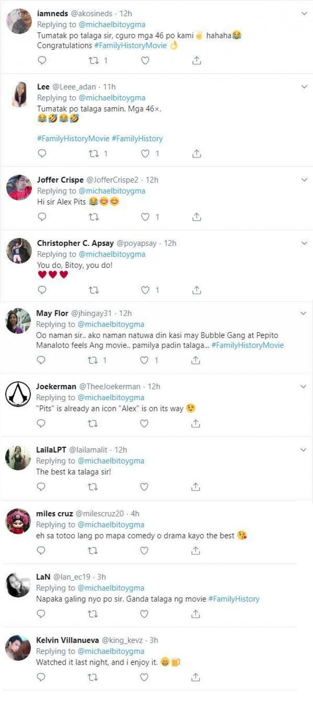Like iamneds' tweet with heart
Viewport: 313px width, 701px height.
point(145,60)
